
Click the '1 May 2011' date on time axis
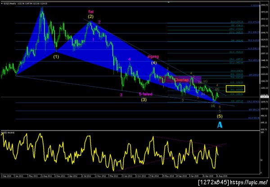[x=32, y=176]
